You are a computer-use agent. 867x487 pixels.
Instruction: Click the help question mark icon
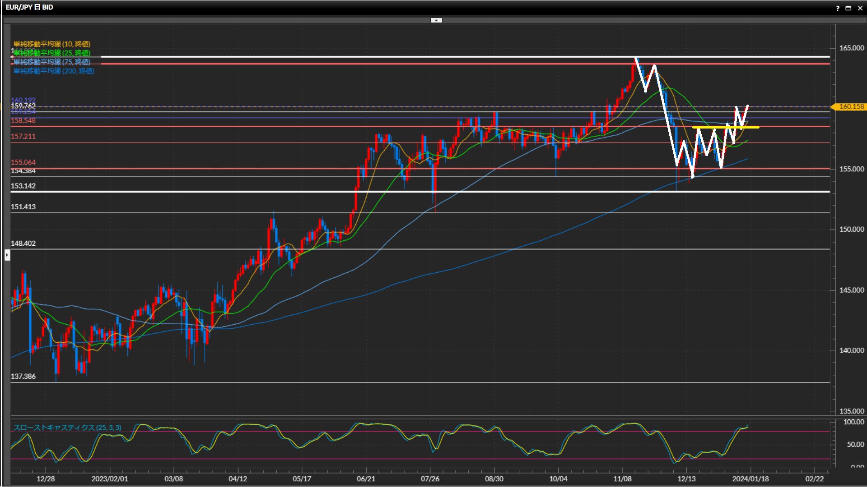[838, 8]
